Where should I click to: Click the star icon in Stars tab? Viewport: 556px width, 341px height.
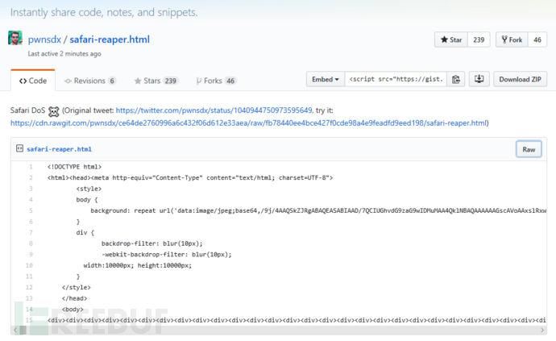click(138, 81)
